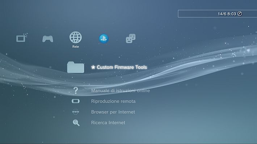
Task: Click the clock icon next to the time
Action: pyautogui.click(x=240, y=14)
